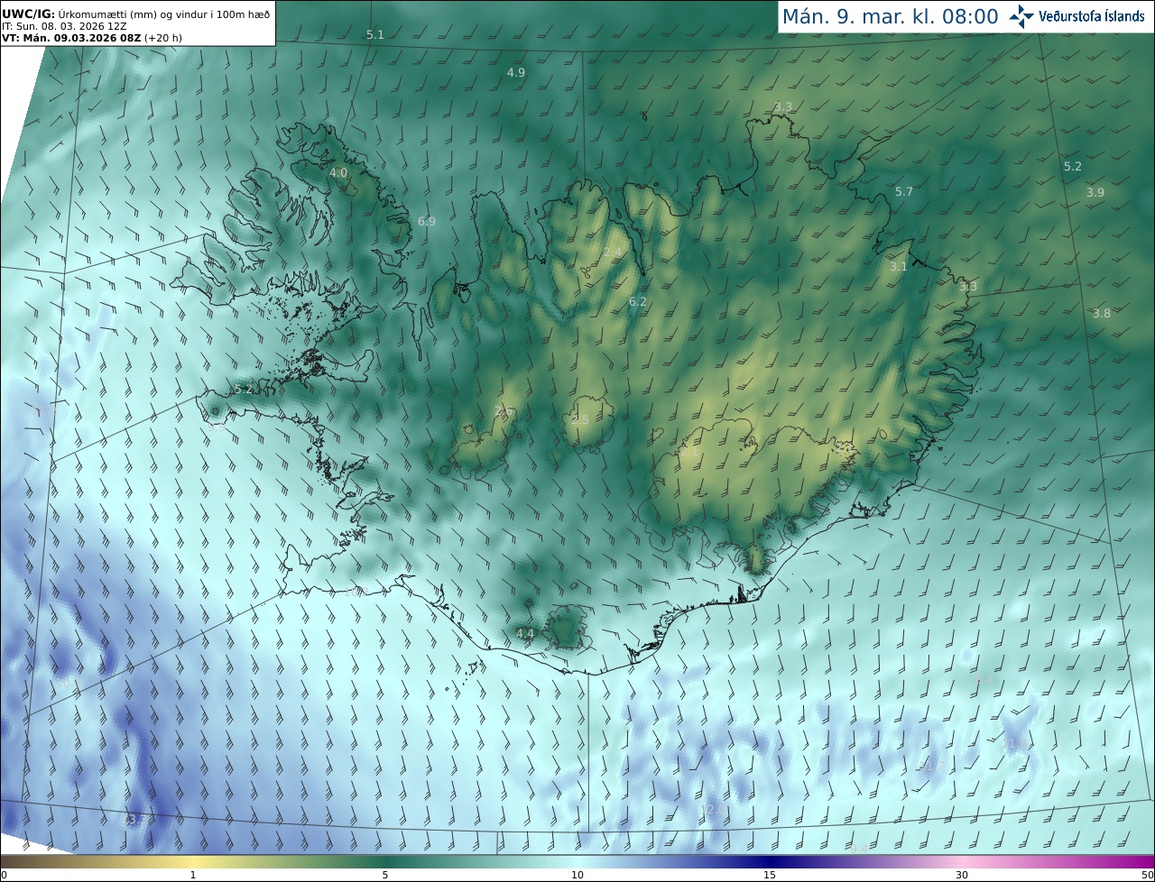1155x882 pixels.
Task: Click the 4.4 value near the south coast
Action: [525, 634]
